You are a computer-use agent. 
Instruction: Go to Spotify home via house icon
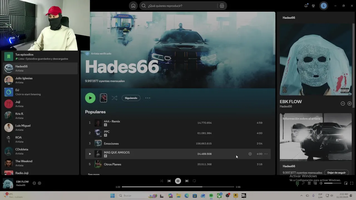click(133, 6)
